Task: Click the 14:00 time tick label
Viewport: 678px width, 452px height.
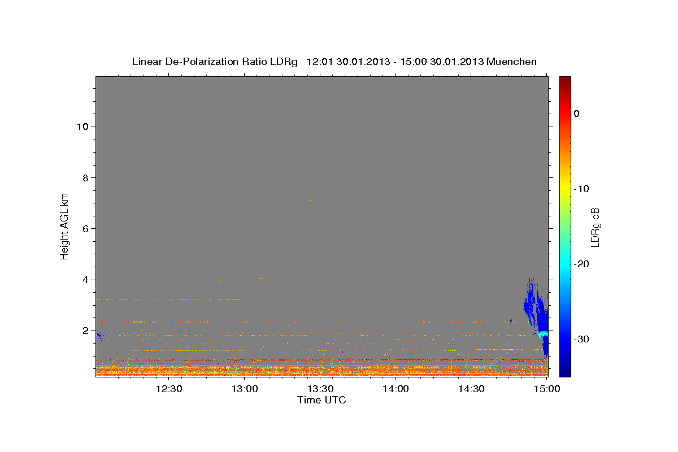Action: tap(396, 389)
